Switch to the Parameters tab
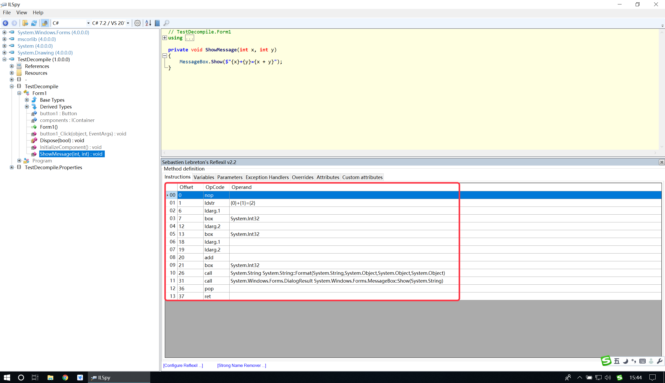Image resolution: width=665 pixels, height=383 pixels. coord(230,177)
